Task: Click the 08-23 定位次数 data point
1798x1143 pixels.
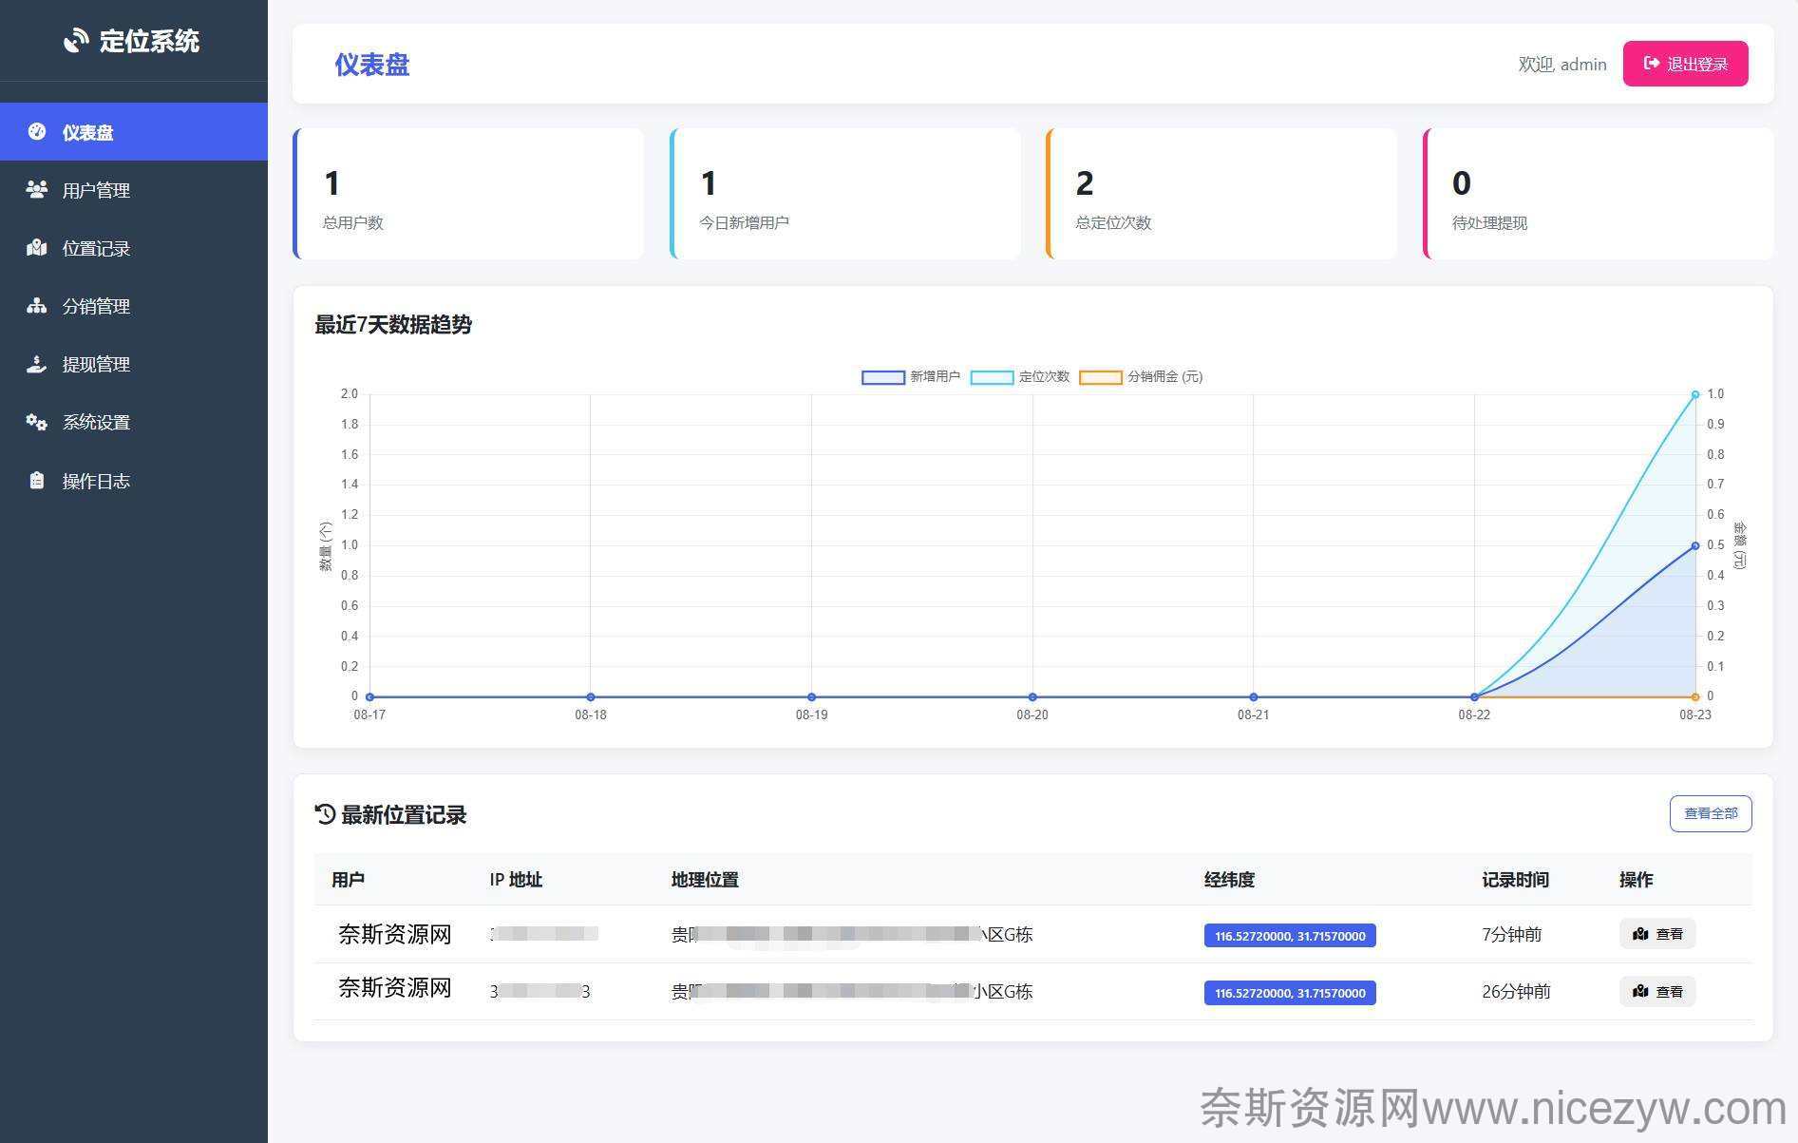Action: [1694, 394]
